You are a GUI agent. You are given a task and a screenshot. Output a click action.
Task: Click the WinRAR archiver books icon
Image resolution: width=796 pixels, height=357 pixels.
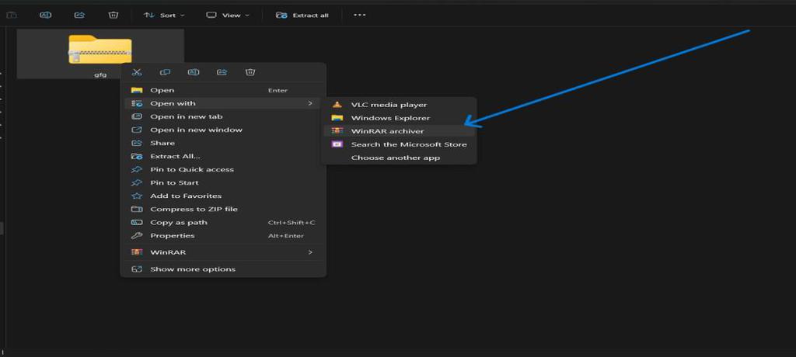pyautogui.click(x=337, y=131)
